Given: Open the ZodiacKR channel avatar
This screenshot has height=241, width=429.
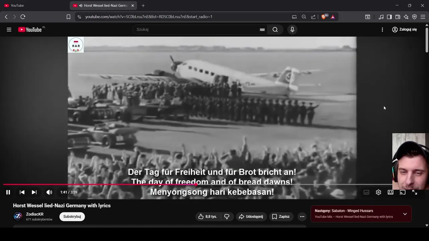Looking at the screenshot, I should pos(18,217).
